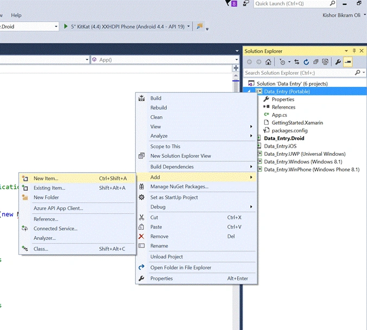Screen dimensions: 367x330
Task: Toggle the Preview Selected Items button
Action: (x=348, y=62)
